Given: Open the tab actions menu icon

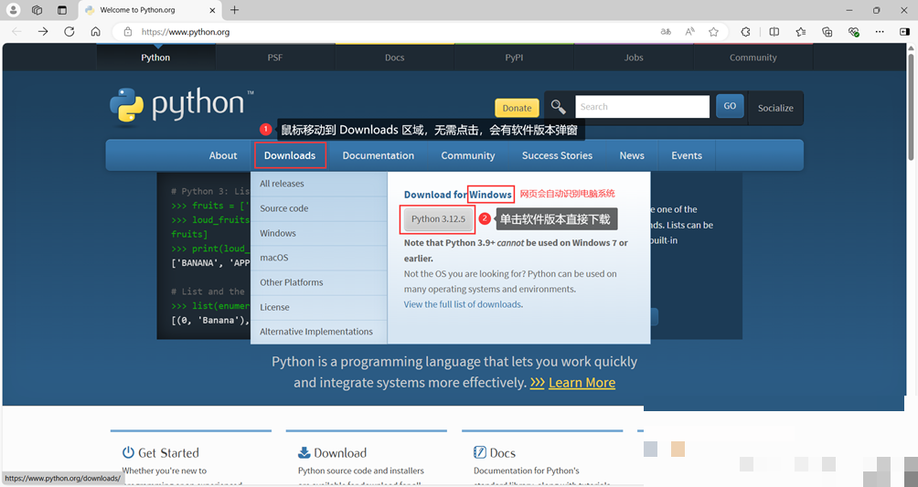Looking at the screenshot, I should (x=62, y=10).
